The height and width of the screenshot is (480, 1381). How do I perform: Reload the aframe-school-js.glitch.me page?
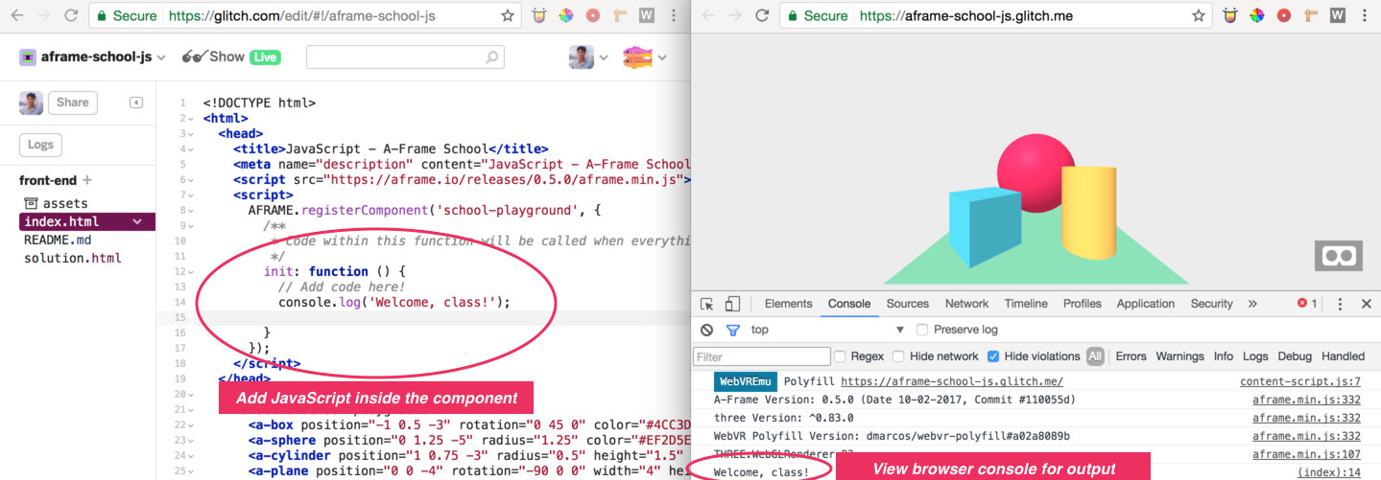pyautogui.click(x=762, y=15)
